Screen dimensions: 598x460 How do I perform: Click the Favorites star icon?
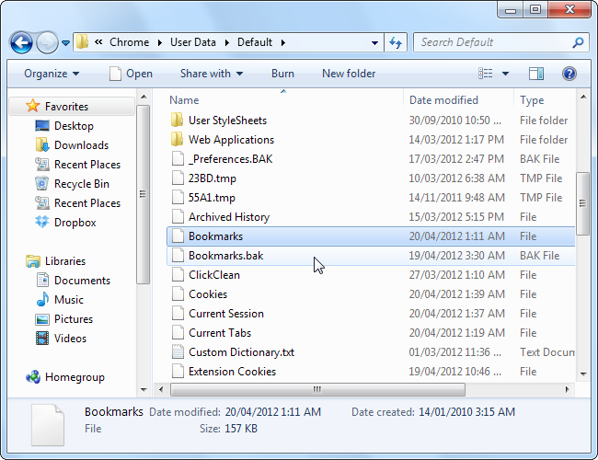click(x=33, y=106)
